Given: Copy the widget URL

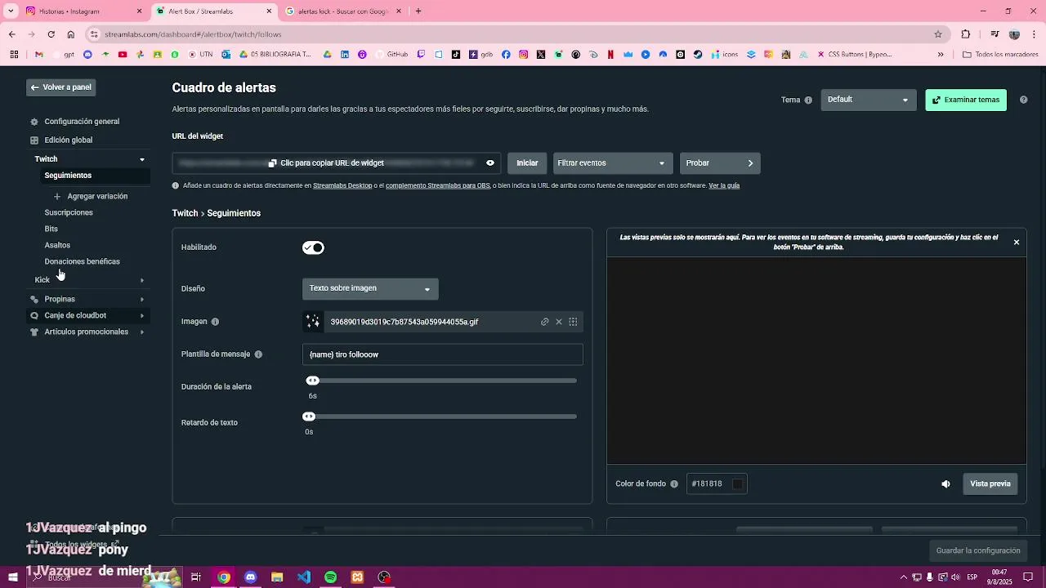Looking at the screenshot, I should [326, 163].
